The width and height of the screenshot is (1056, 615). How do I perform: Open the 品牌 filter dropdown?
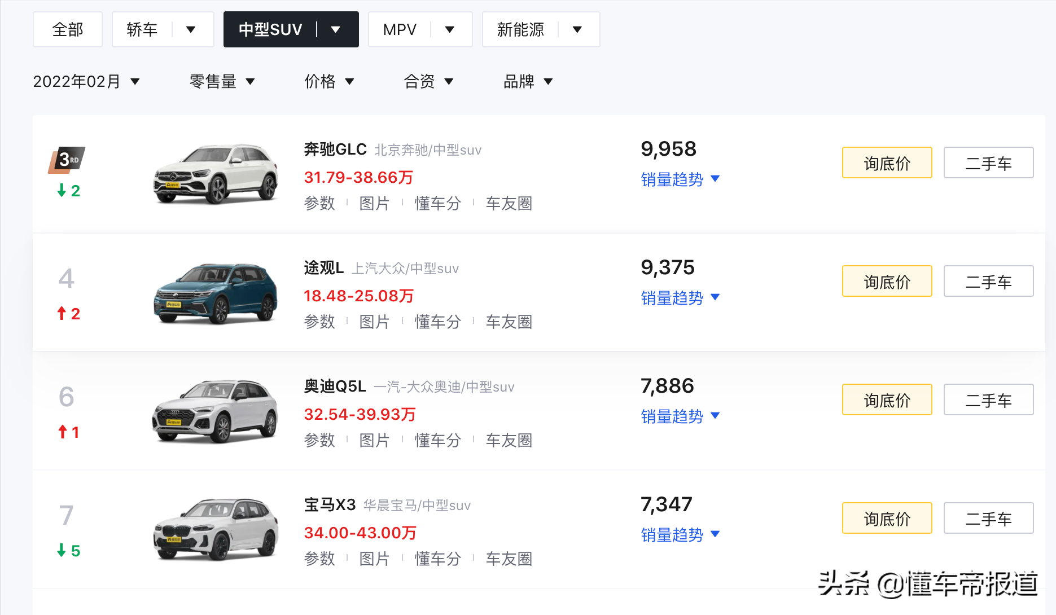coord(528,82)
